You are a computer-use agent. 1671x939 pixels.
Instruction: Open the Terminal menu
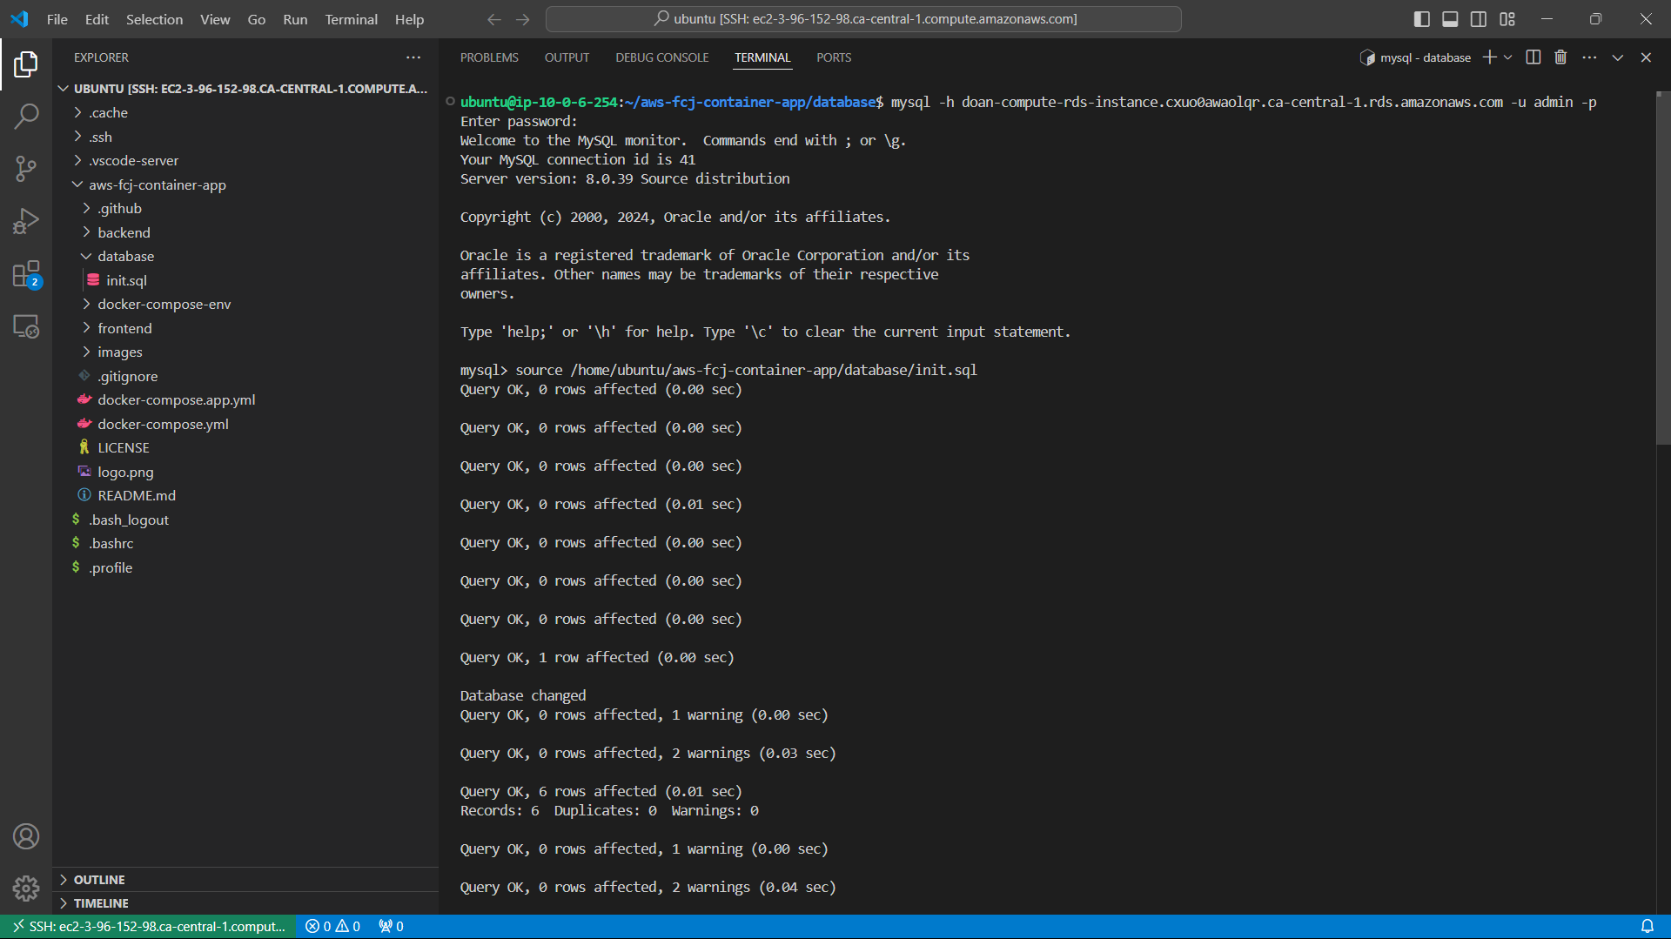pyautogui.click(x=351, y=19)
